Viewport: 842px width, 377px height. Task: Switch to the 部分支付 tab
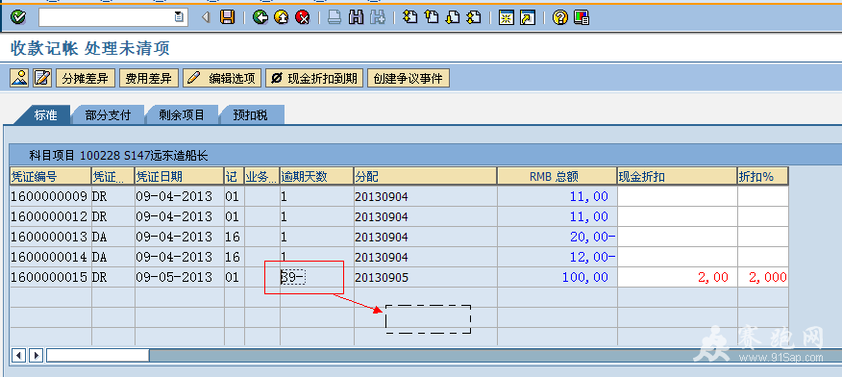108,114
